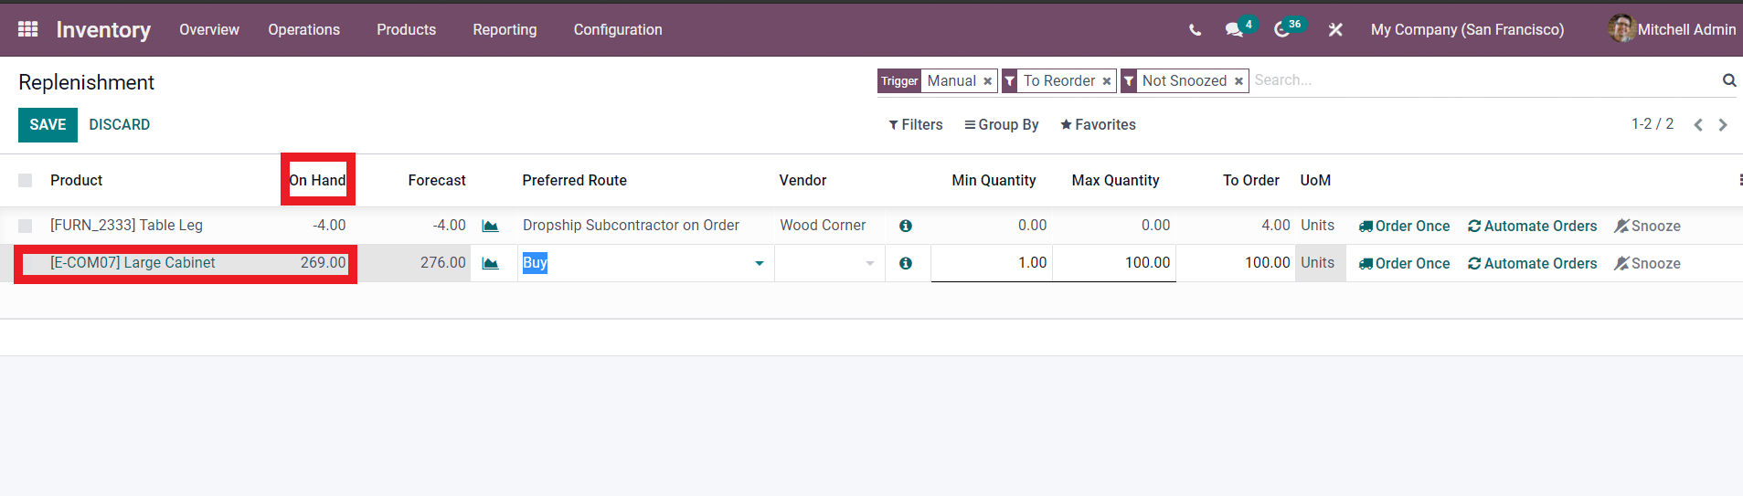The width and height of the screenshot is (1743, 496).
Task: Sort by the Vendor column header
Action: [802, 181]
